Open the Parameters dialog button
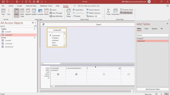The image size is (170, 95). tap(115, 12)
